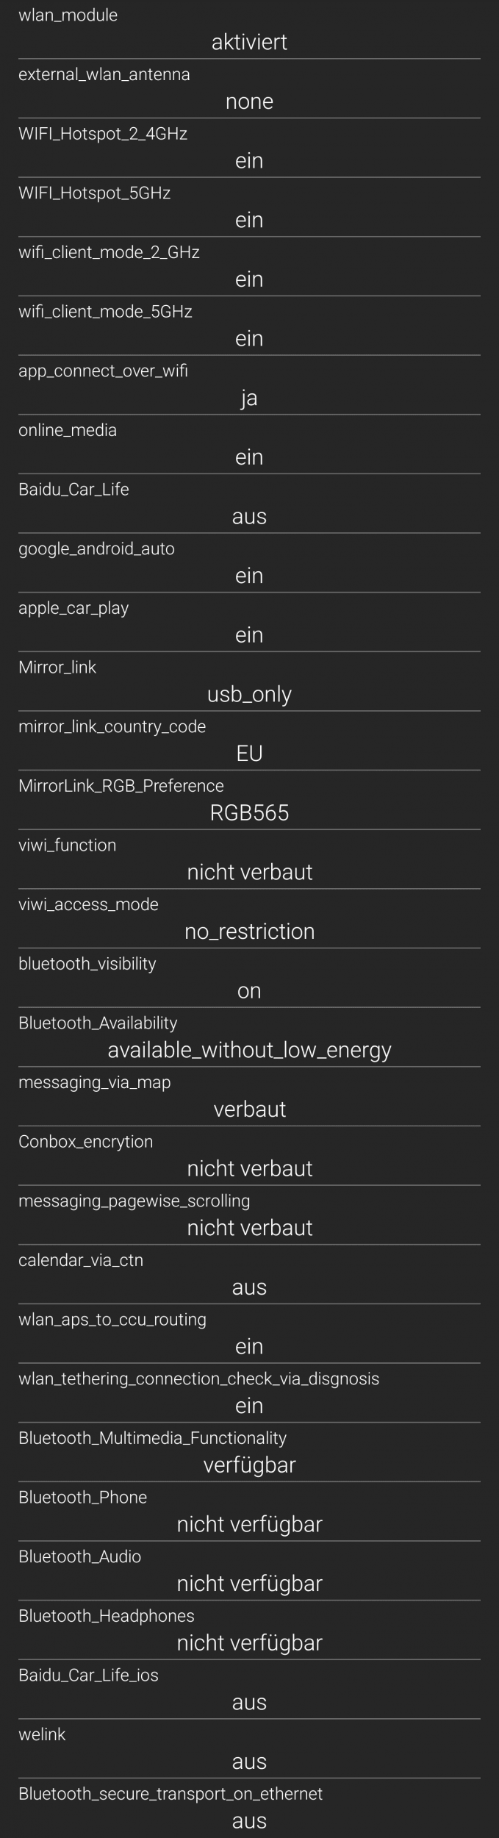Image resolution: width=499 pixels, height=1838 pixels.
Task: Select google_android_auto entry
Action: [249, 563]
